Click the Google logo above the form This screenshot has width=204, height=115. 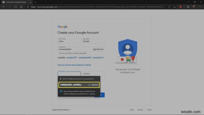62,27
